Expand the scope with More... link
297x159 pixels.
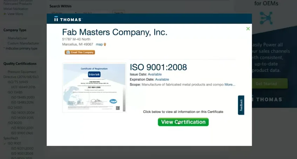[230, 85]
